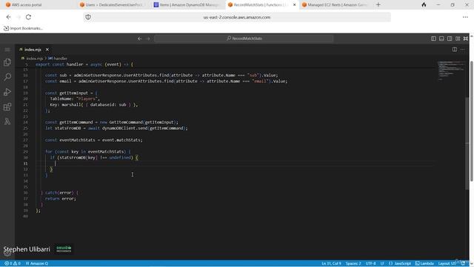Click Lambda entry in status bar
Image resolution: width=474 pixels, height=267 pixels.
(x=424, y=263)
